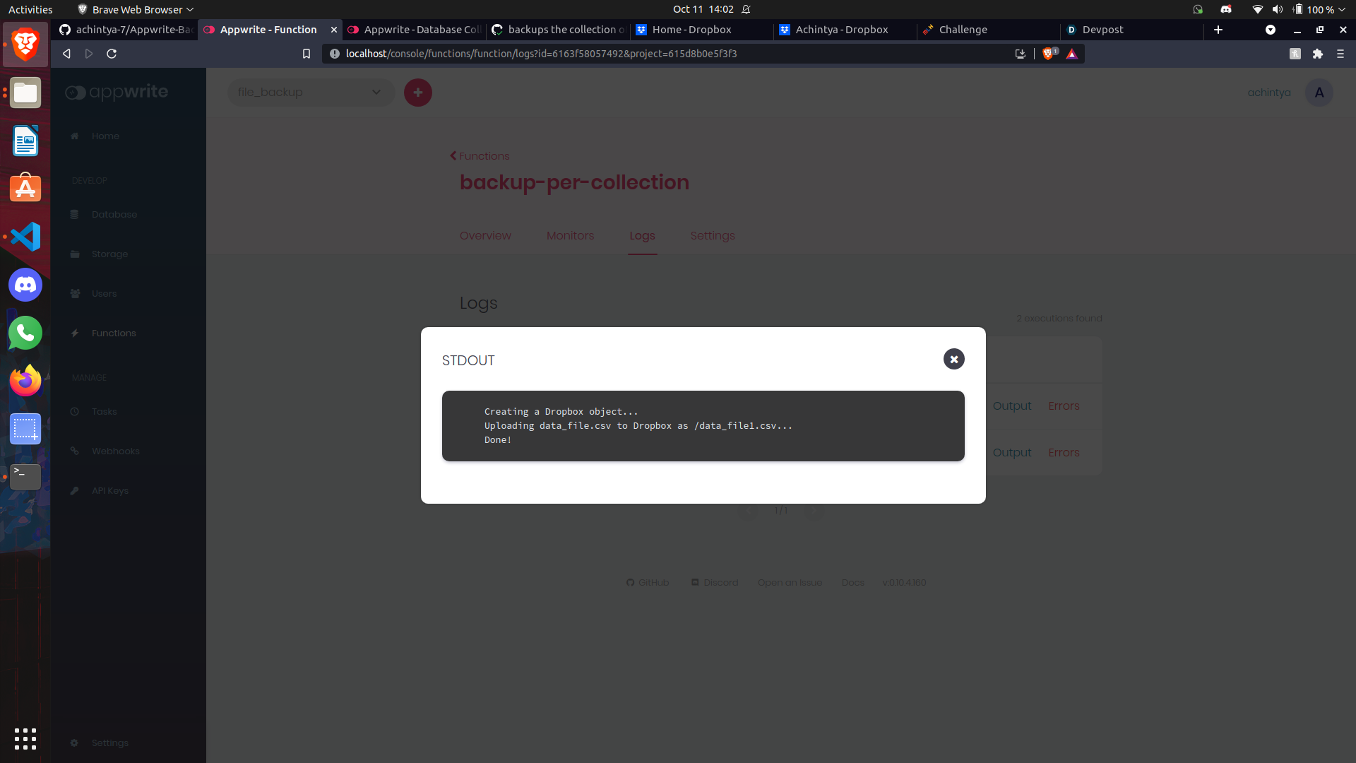This screenshot has height=763, width=1356.
Task: Expand the file_backup project dropdown
Action: (311, 93)
